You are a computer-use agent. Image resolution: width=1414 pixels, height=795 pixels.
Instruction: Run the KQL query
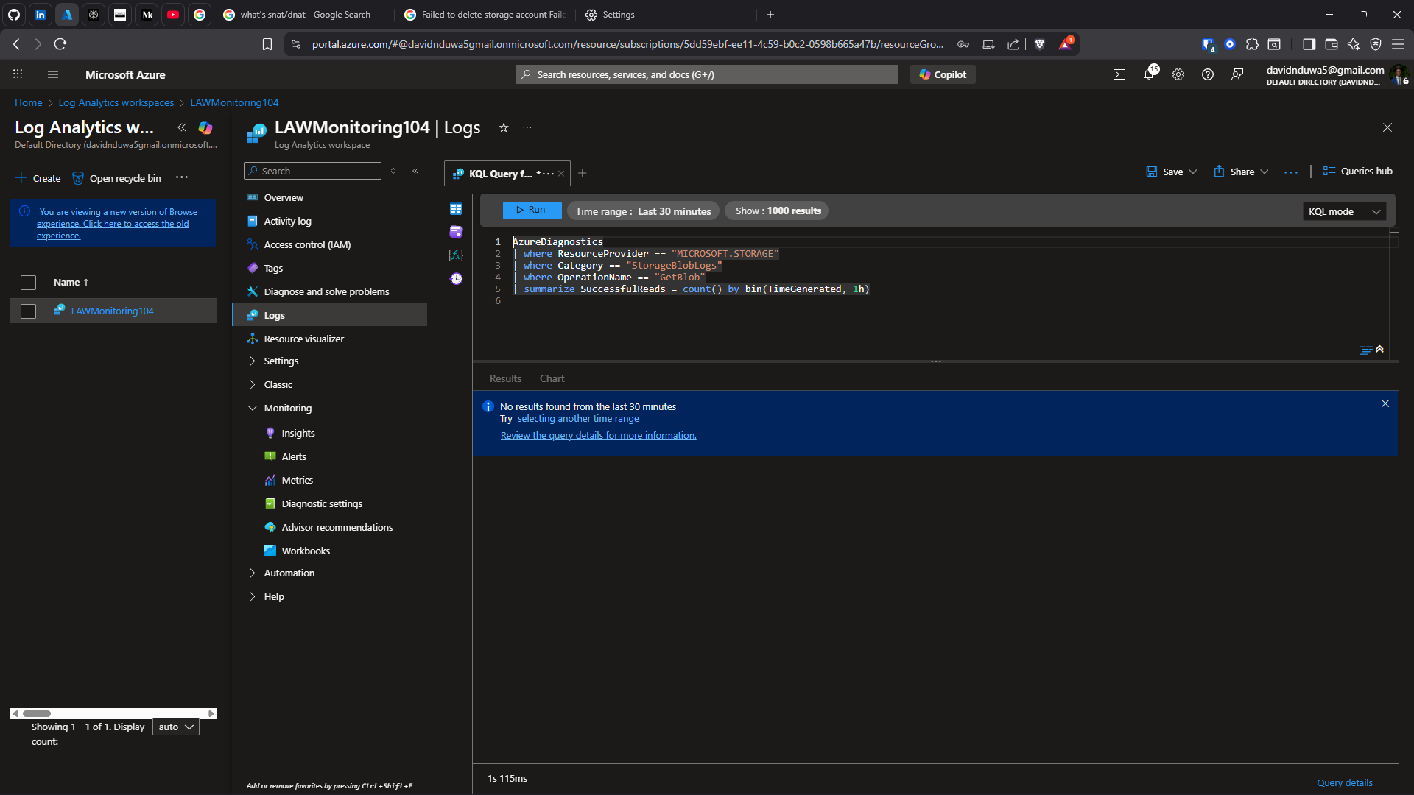pyautogui.click(x=532, y=211)
